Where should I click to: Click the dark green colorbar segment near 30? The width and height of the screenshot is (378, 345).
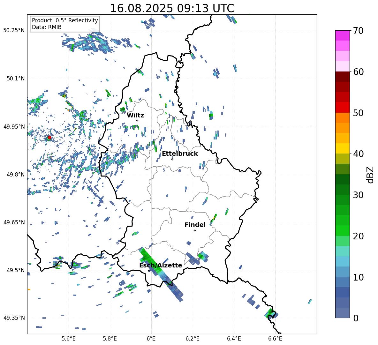(342, 189)
